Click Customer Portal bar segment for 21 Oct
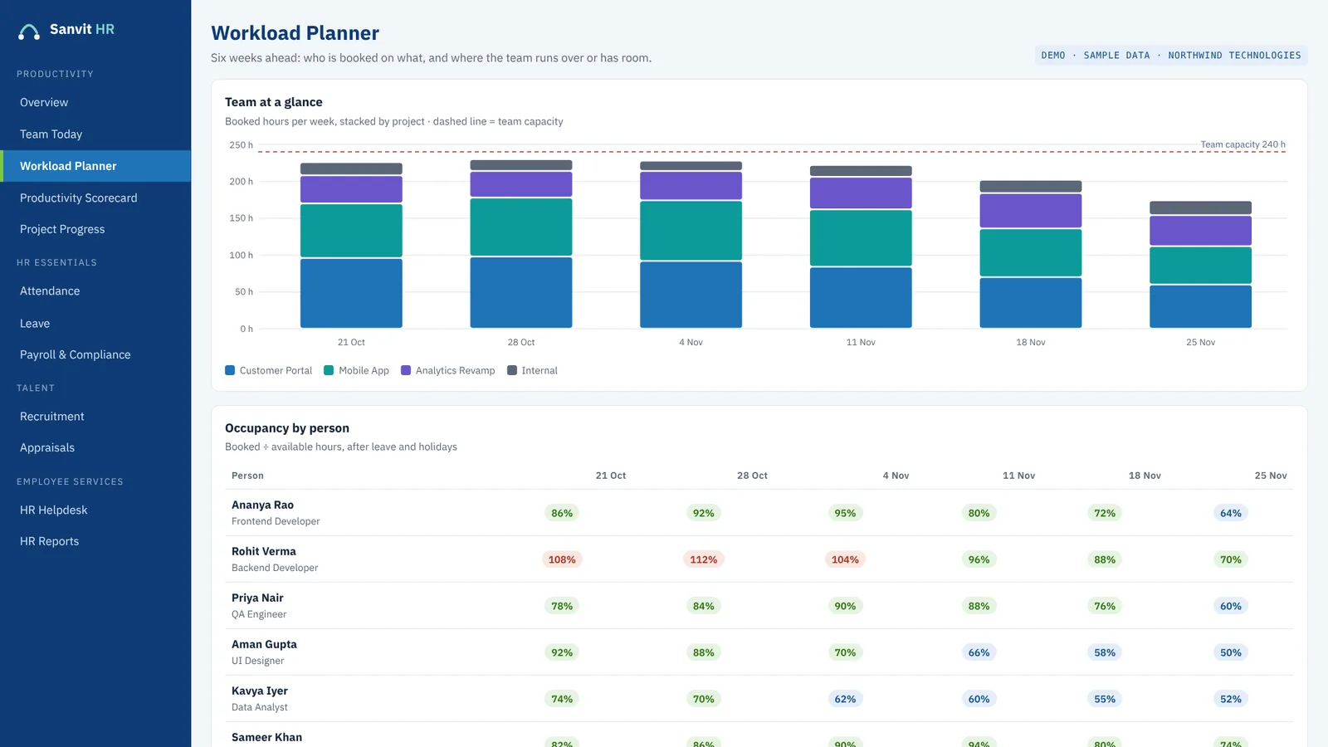 (351, 293)
